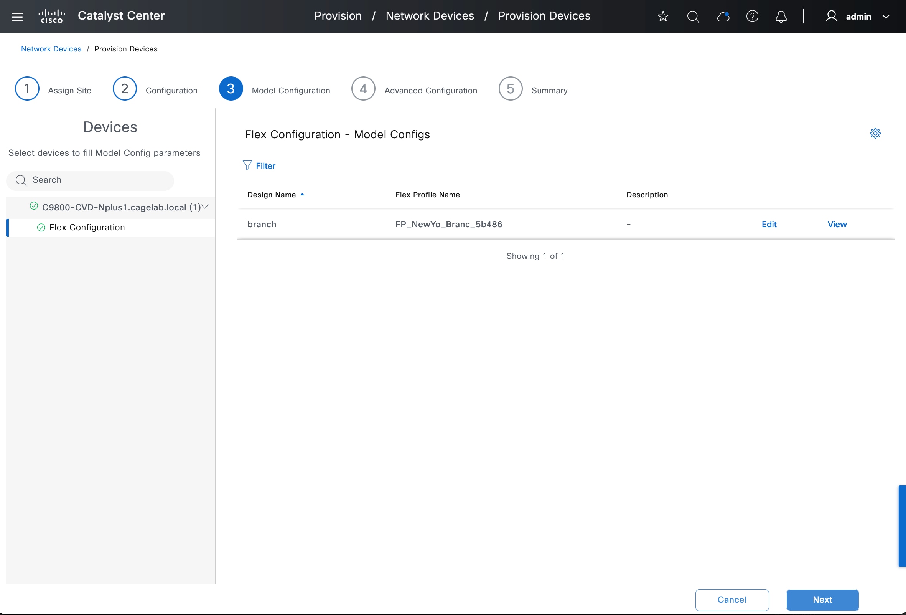Open notifications bell icon
Viewport: 906px width, 615px height.
pyautogui.click(x=781, y=17)
